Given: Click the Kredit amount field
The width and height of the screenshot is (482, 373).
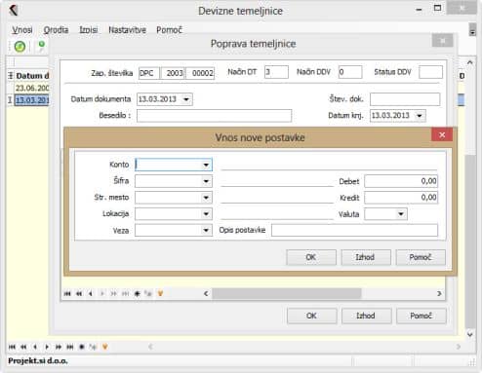Looking at the screenshot, I should (401, 198).
